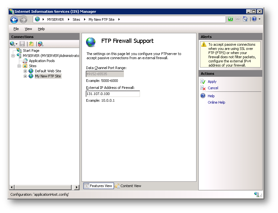Click the Up folder icon in Connections toolbar
Image resolution: width=278 pixels, height=213 pixels.
(x=31, y=44)
